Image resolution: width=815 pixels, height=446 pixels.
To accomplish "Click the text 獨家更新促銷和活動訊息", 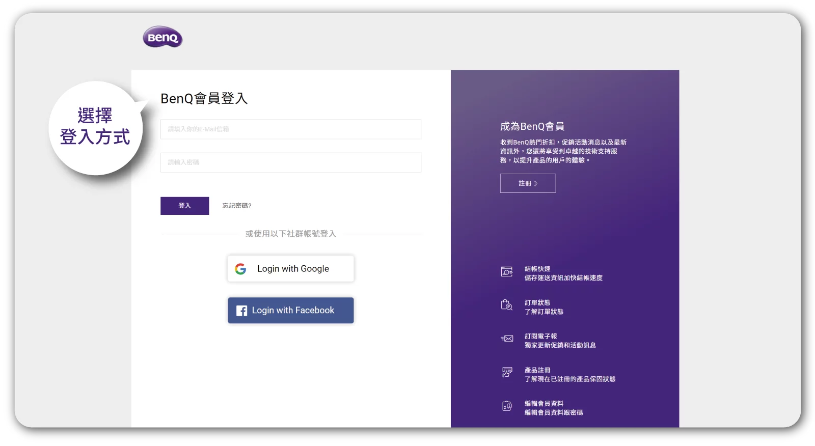I will tap(560, 345).
